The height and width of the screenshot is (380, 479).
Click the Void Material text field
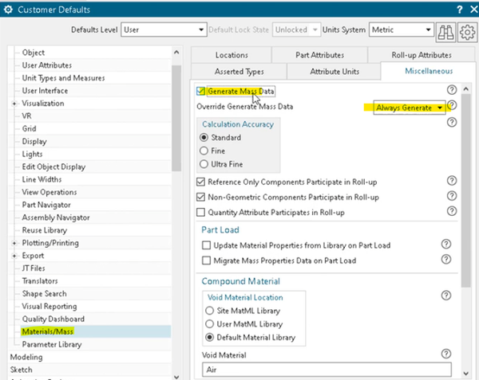(324, 370)
